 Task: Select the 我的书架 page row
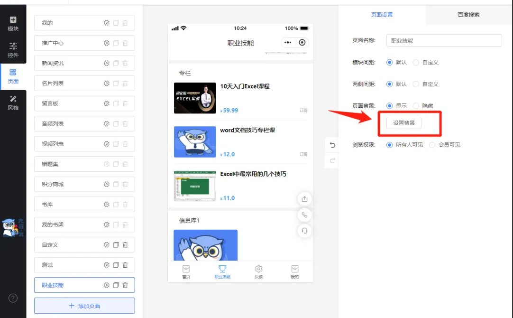tap(84, 224)
